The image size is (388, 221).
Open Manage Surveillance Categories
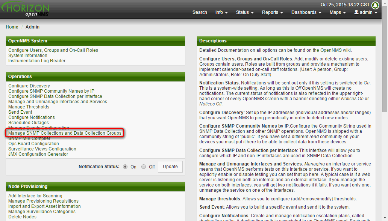coord(42,212)
